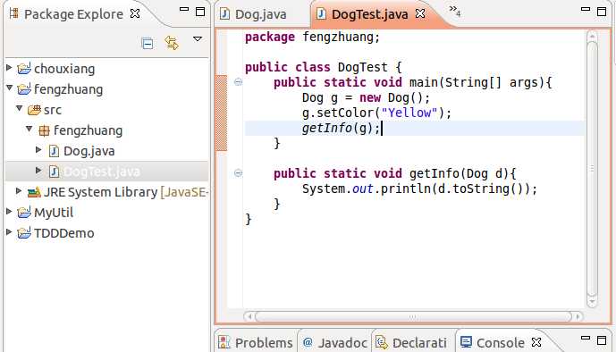The image size is (616, 352).
Task: Open the Console tab
Action: pos(493,342)
